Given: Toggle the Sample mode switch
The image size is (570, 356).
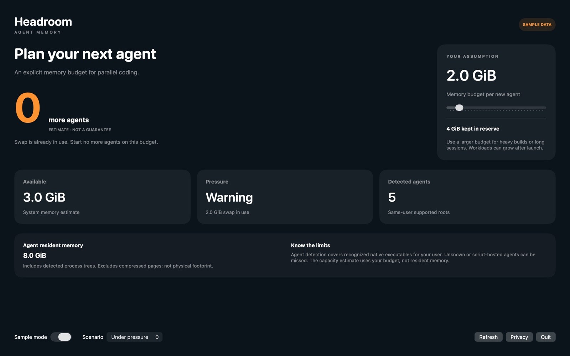Looking at the screenshot, I should coord(61,337).
